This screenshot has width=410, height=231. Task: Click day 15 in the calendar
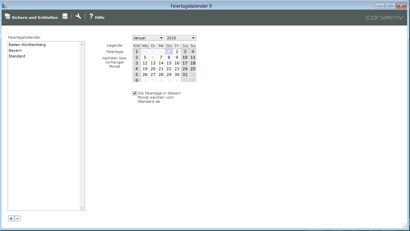169,63
